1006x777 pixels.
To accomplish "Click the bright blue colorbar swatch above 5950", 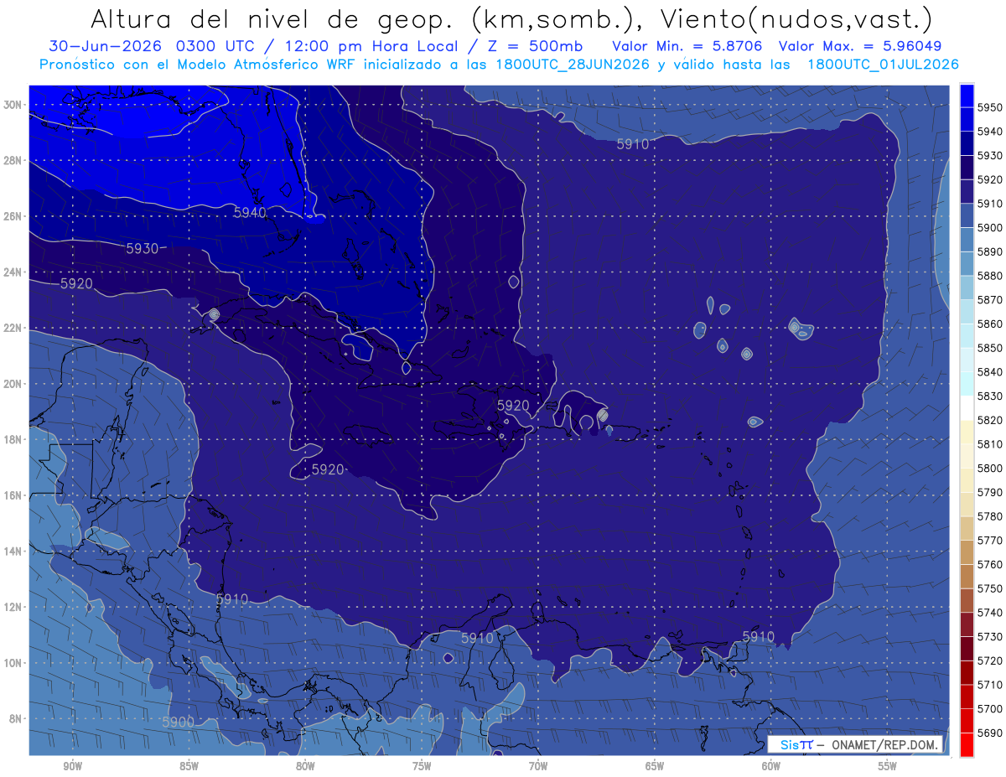I will point(966,96).
